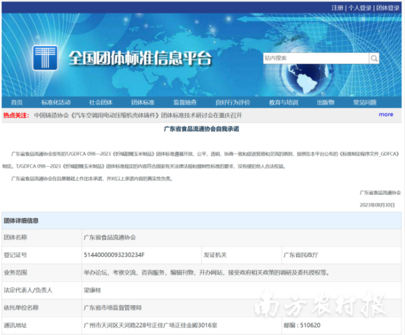Go to 首页 in navigation bar

click(17, 102)
